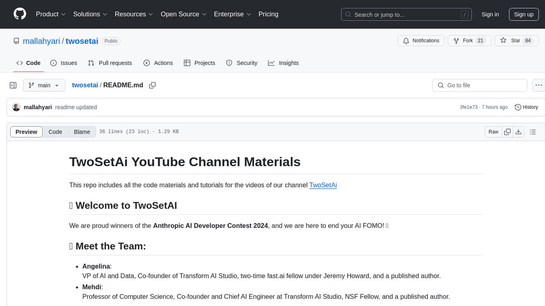Open the Pricing page
The image size is (545, 306).
tap(268, 14)
